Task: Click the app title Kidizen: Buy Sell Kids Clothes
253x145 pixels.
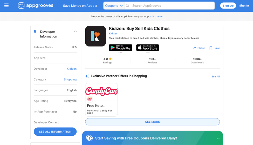Action: (139, 28)
